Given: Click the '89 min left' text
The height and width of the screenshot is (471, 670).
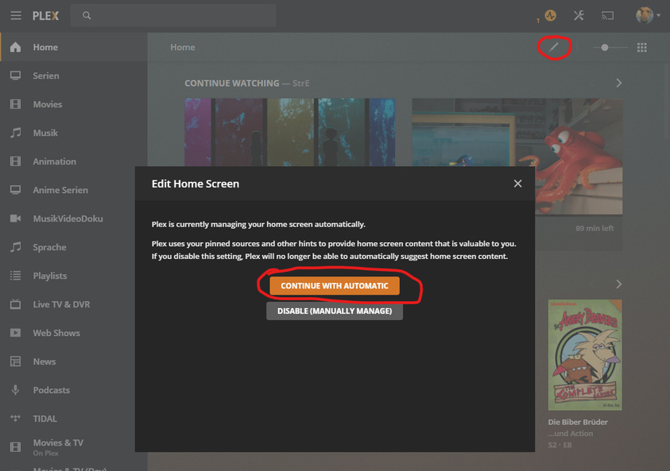Looking at the screenshot, I should click(594, 229).
